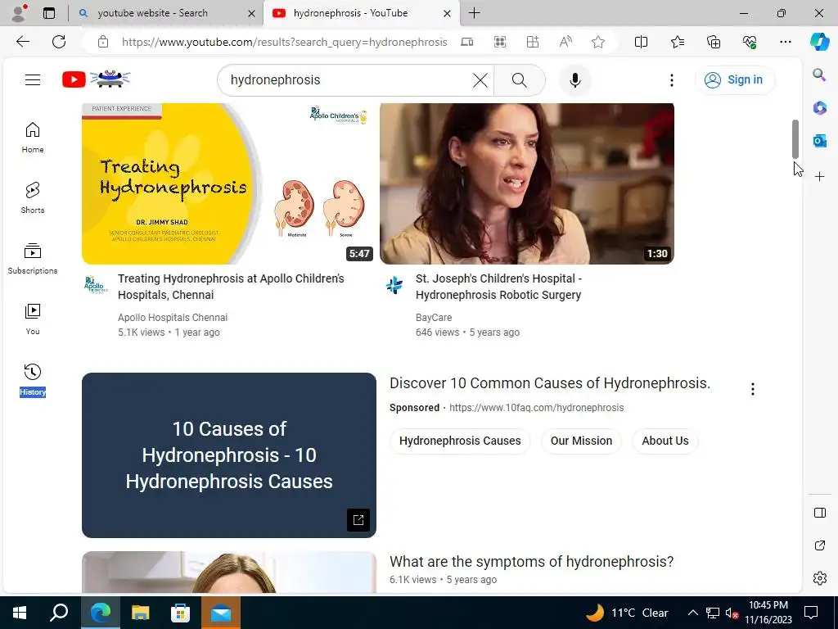The image size is (838, 629).
Task: Open Copilot in Edge sidebar
Action: pos(819,42)
